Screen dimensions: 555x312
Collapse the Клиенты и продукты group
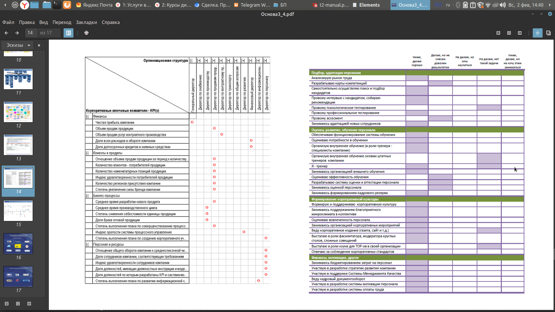(87, 153)
